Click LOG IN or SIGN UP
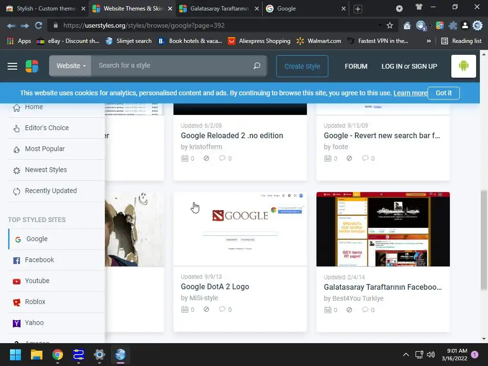 409,66
